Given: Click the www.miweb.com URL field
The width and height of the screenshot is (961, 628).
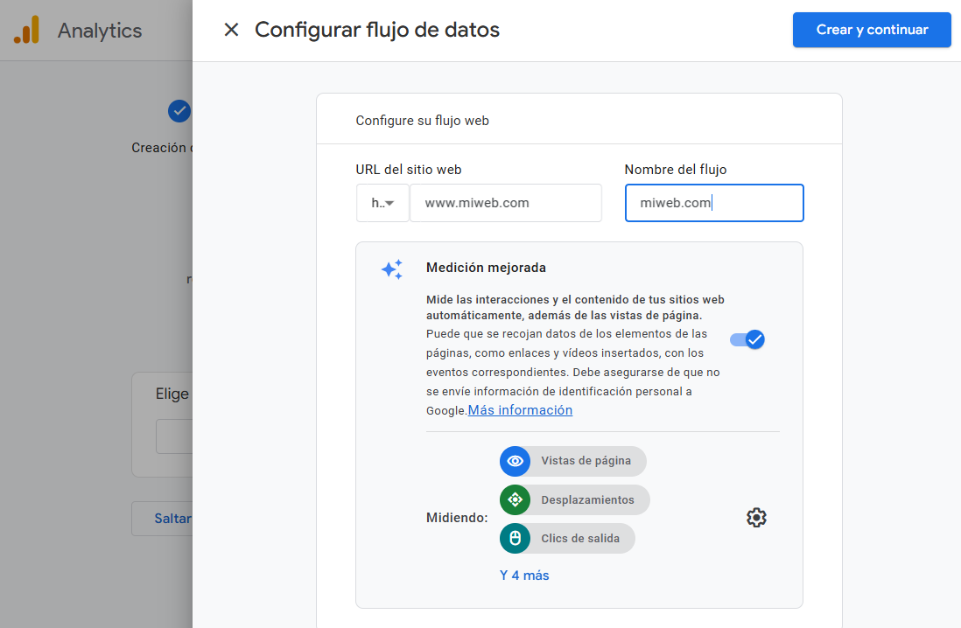Looking at the screenshot, I should [505, 203].
